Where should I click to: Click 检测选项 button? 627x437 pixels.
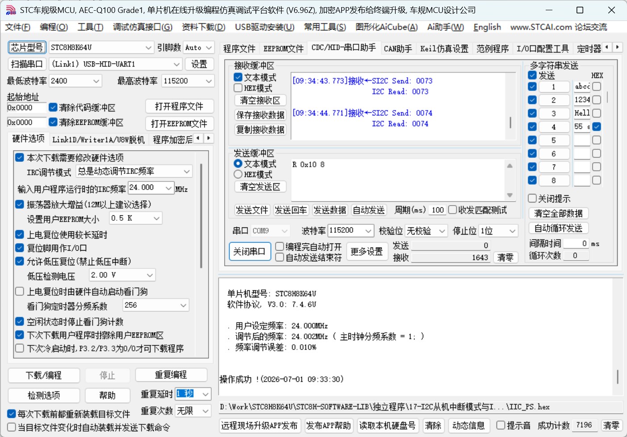click(44, 395)
